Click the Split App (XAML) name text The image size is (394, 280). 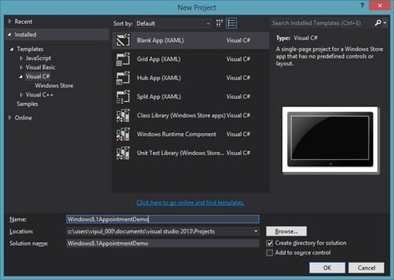159,96
